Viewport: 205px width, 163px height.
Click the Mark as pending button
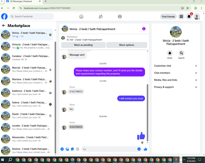pyautogui.click(x=83, y=45)
